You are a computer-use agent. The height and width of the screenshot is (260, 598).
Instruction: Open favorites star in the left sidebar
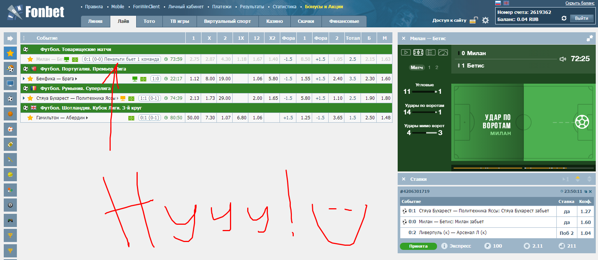(x=10, y=53)
